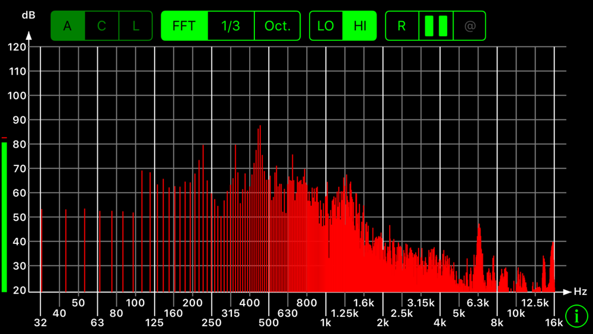Tap the 3.15k frequency label
The image size is (593, 334).
(420, 303)
